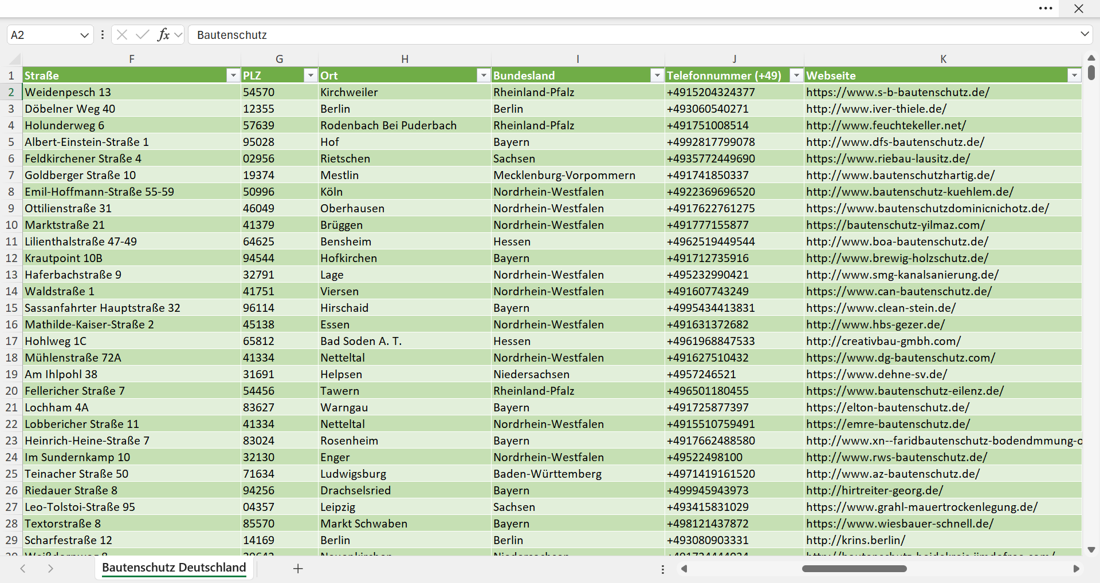Click the vertical scrollbar down arrow

tap(1091, 550)
